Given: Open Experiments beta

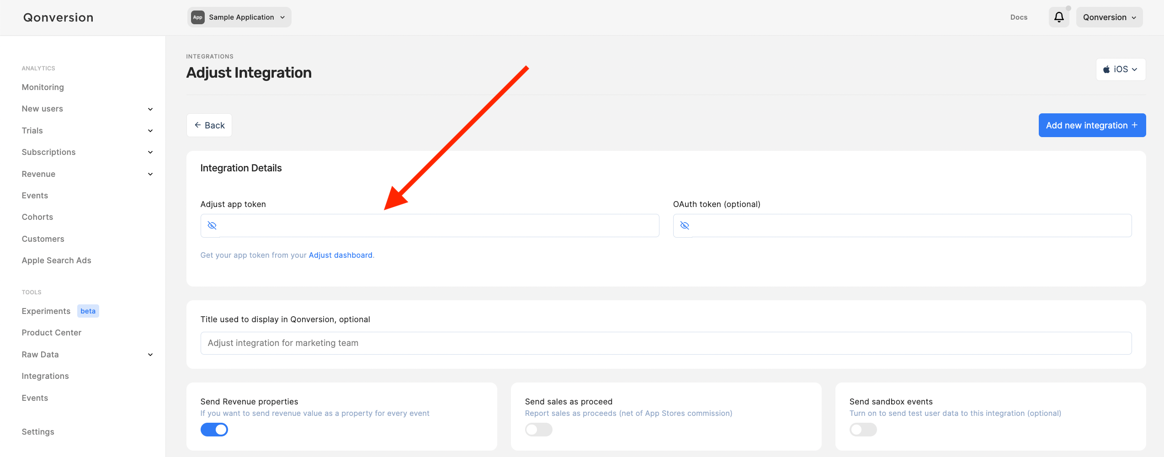Looking at the screenshot, I should pyautogui.click(x=60, y=311).
